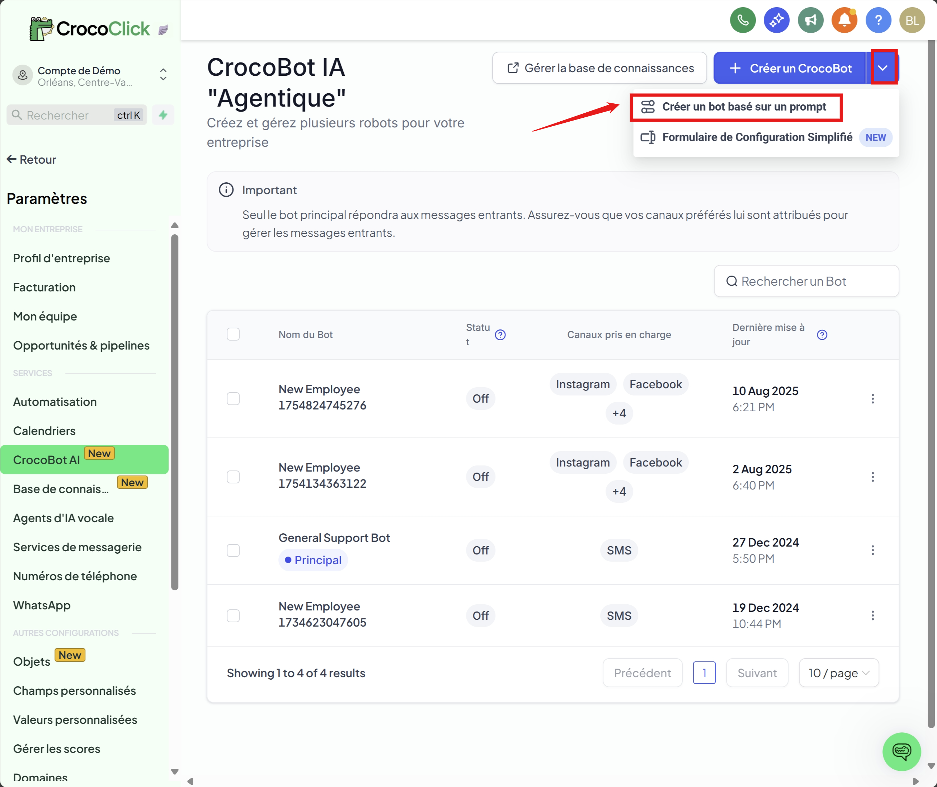Click the Off status of New Employee 1734623047605
This screenshot has width=937, height=787.
[x=481, y=615]
